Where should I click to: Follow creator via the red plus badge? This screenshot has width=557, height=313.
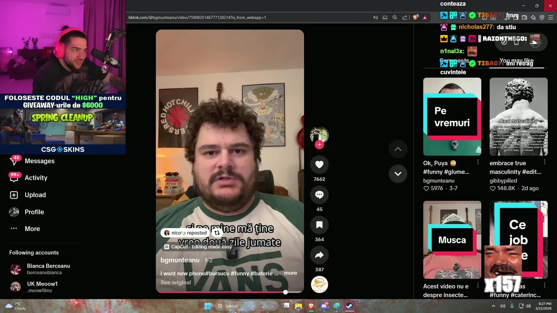coord(319,145)
